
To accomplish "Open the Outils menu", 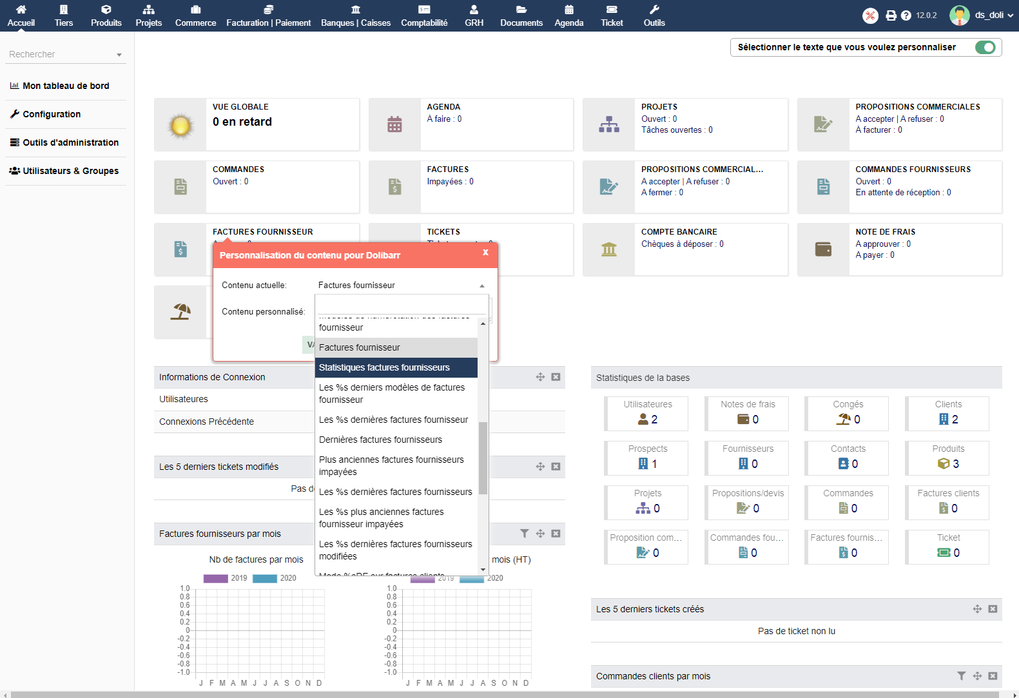I will (654, 15).
